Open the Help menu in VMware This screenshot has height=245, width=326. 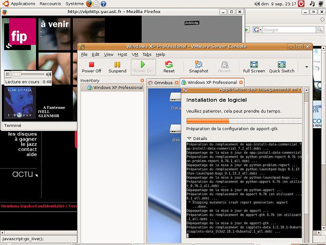160,54
